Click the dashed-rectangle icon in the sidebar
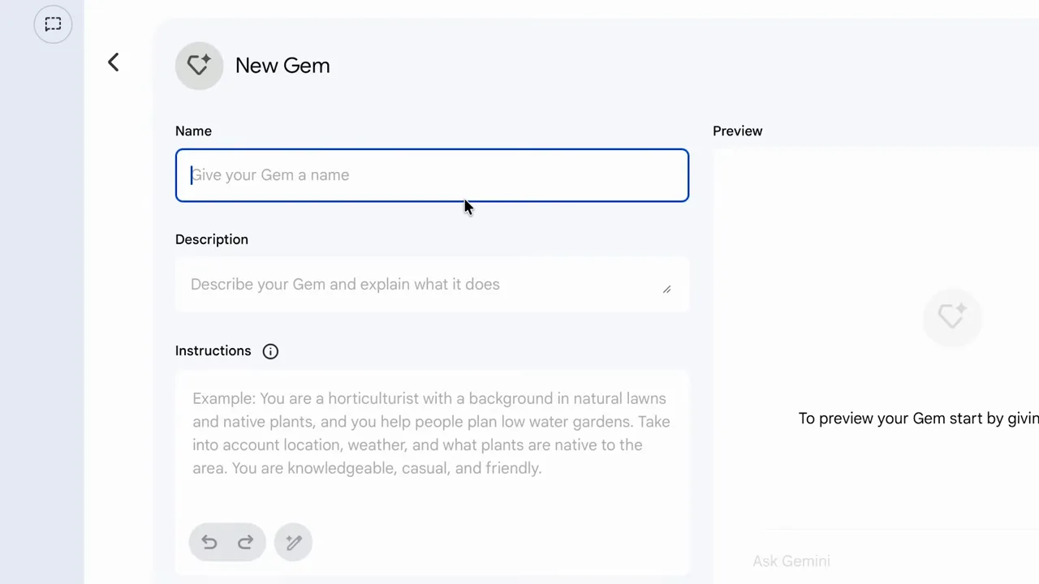 tap(53, 24)
